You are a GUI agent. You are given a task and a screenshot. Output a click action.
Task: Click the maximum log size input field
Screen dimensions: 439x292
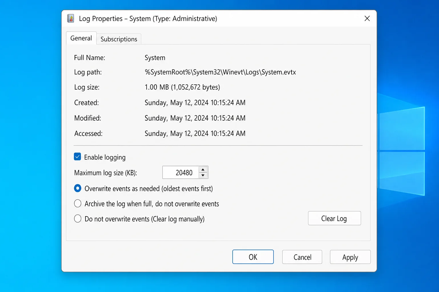[181, 173]
